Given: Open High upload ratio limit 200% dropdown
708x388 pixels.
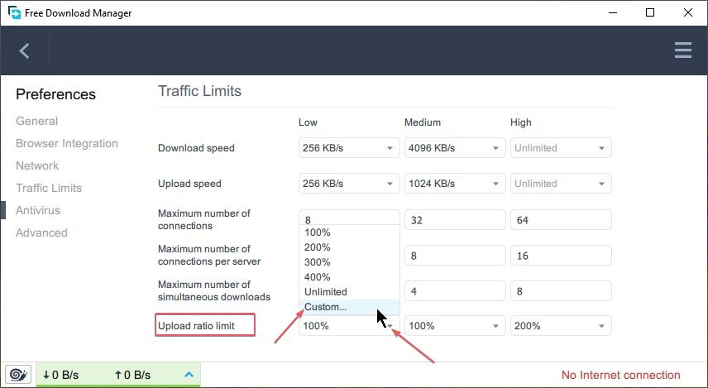Looking at the screenshot, I should pyautogui.click(x=561, y=326).
